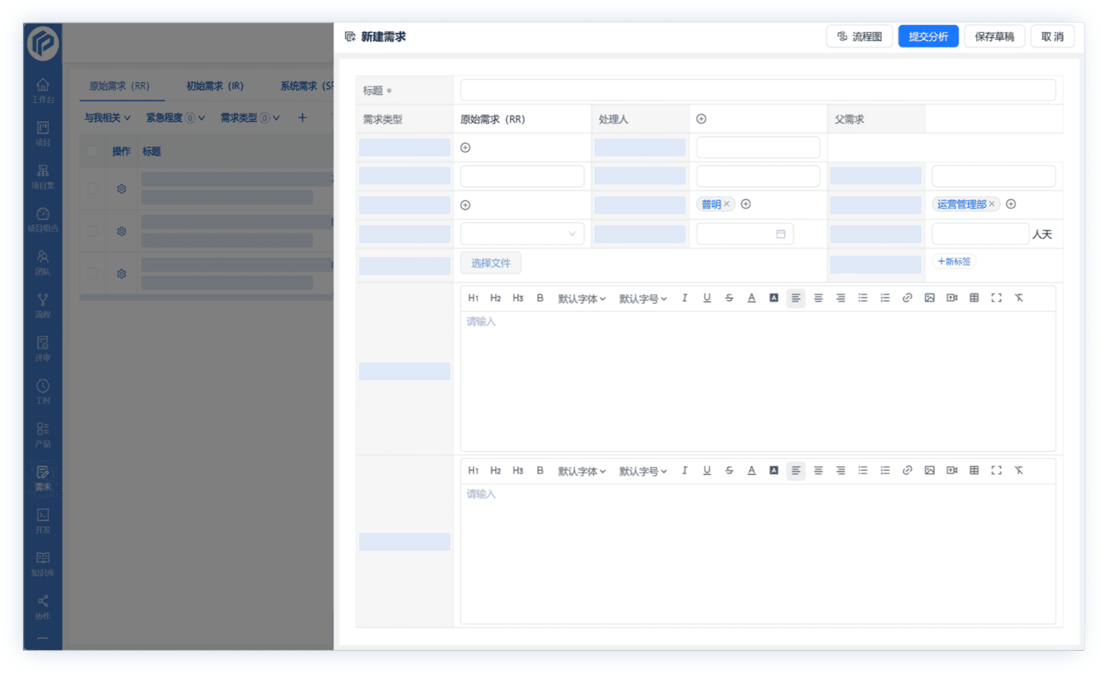
Task: Insert video in first editor toolbar
Action: [x=951, y=298]
